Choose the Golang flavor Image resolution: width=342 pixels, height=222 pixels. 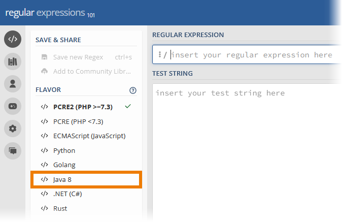[64, 165]
